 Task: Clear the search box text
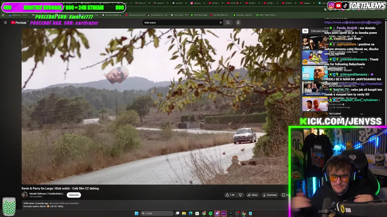(x=221, y=23)
